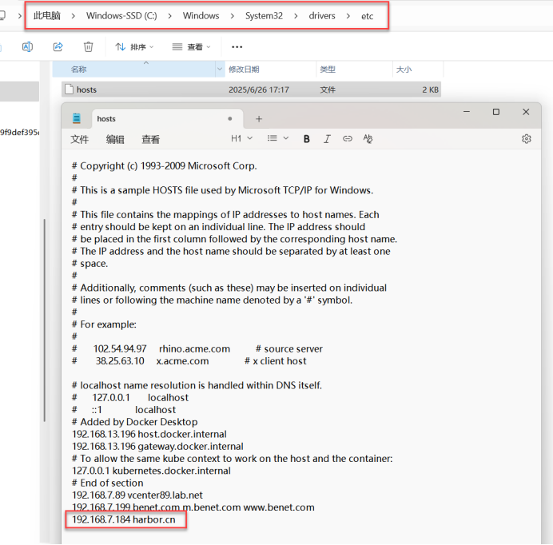Click the System32 breadcrumb segment

pos(264,16)
